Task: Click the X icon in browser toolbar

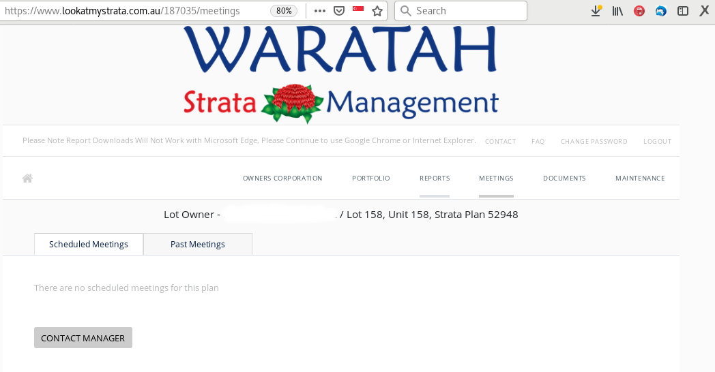Action: click(705, 11)
